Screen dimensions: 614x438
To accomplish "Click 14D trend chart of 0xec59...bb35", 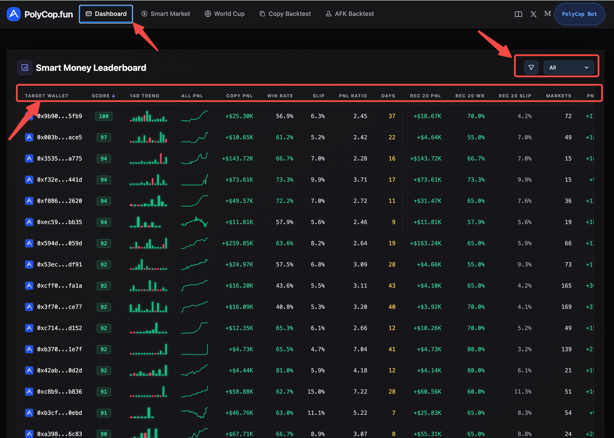I will tap(145, 222).
